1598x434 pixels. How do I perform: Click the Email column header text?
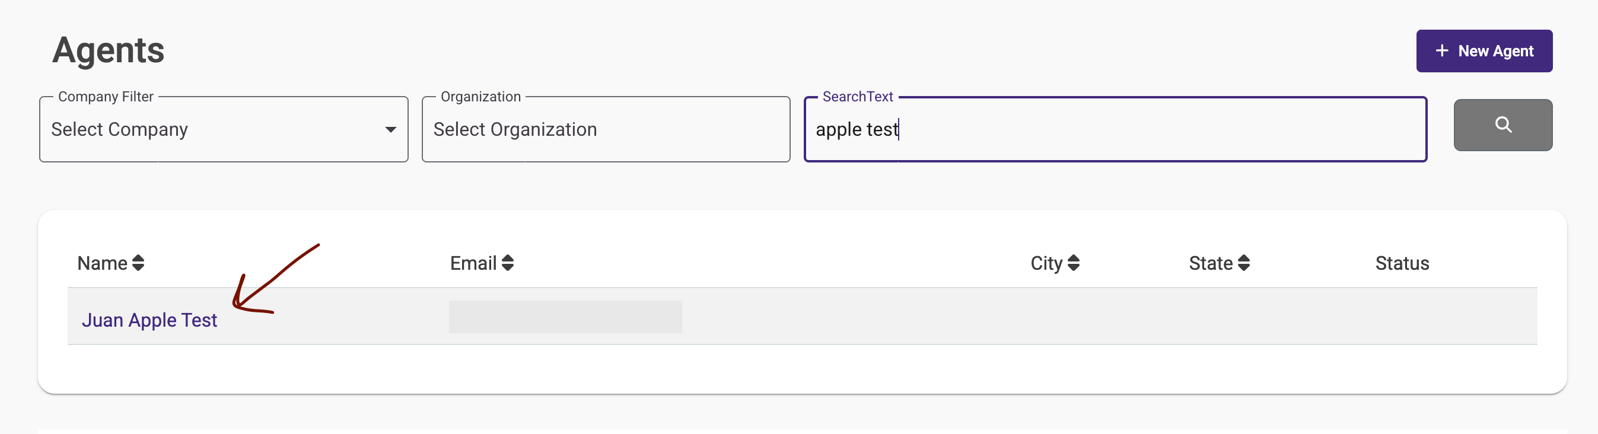coord(473,263)
